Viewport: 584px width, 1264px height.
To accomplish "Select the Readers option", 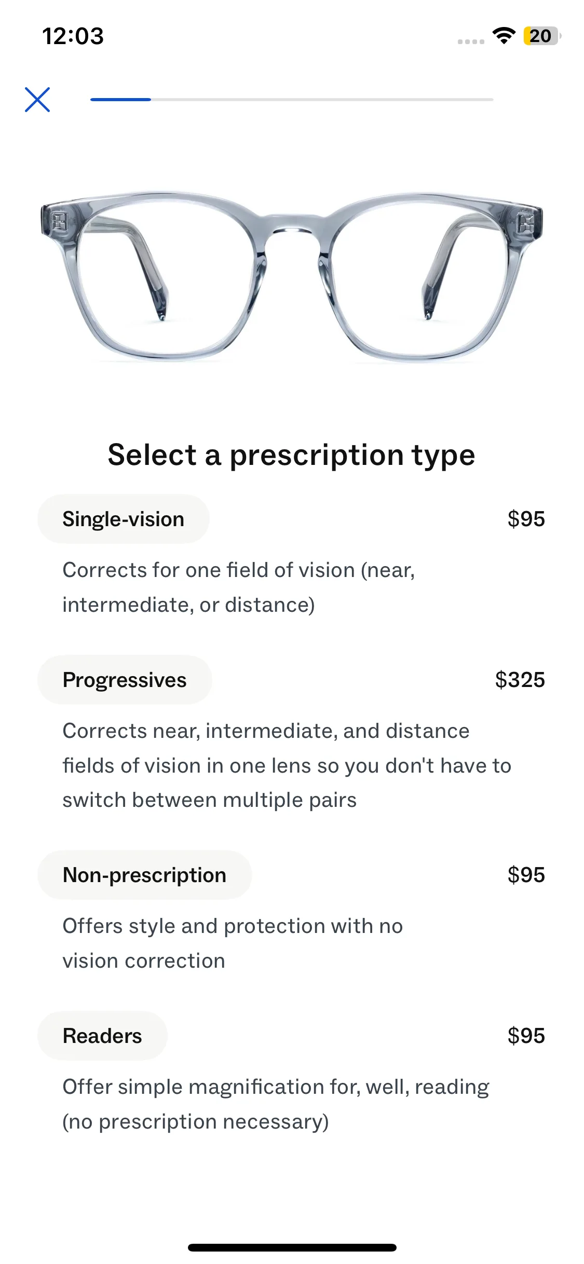I will point(102,1036).
